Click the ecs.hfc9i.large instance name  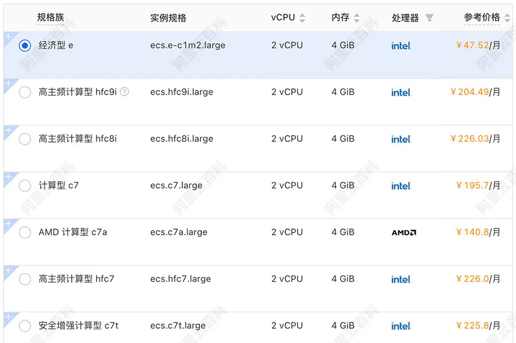point(182,92)
